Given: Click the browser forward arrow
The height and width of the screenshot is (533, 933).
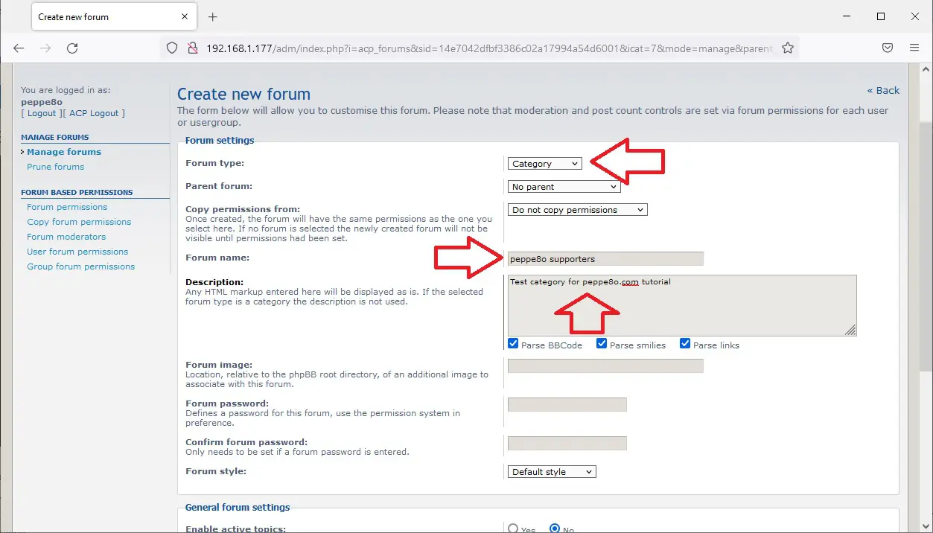Looking at the screenshot, I should click(x=45, y=48).
